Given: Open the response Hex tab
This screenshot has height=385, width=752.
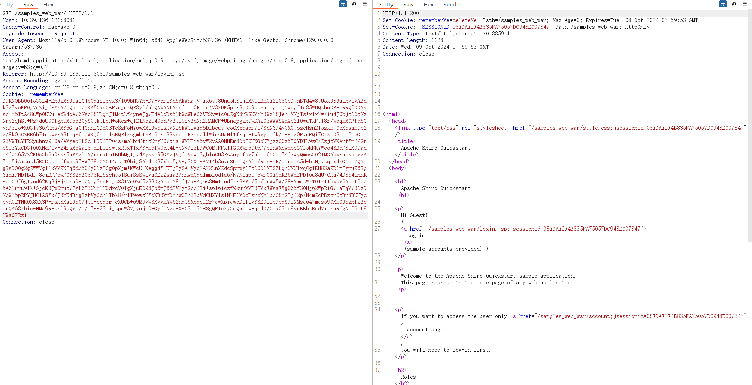Looking at the screenshot, I should pos(428,4).
